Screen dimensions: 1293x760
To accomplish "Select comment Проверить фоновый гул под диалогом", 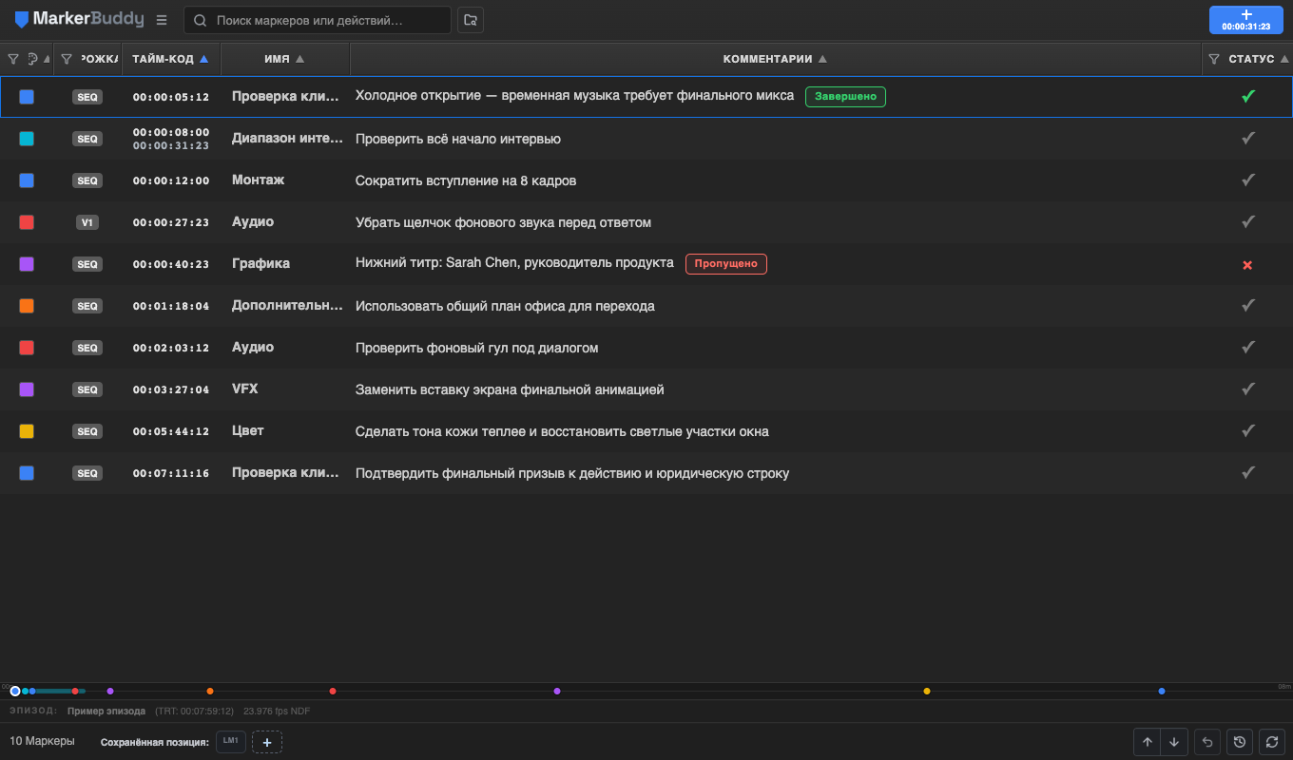I will [x=477, y=348].
